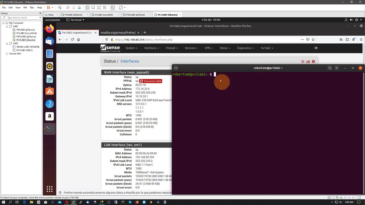Open the Help icon in the dock

[x=50, y=104]
